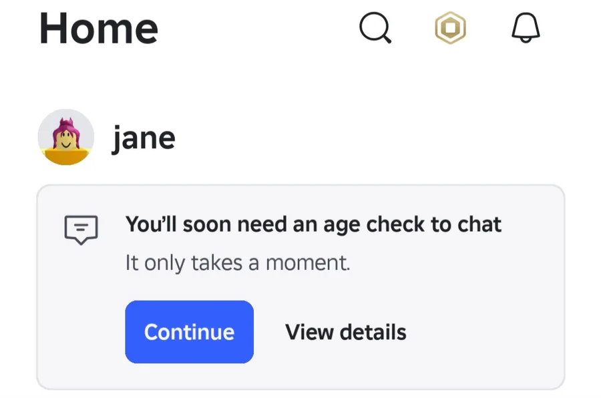Screen dimensions: 601x398
Task: Show notifications via the bell icon
Action: click(x=526, y=29)
